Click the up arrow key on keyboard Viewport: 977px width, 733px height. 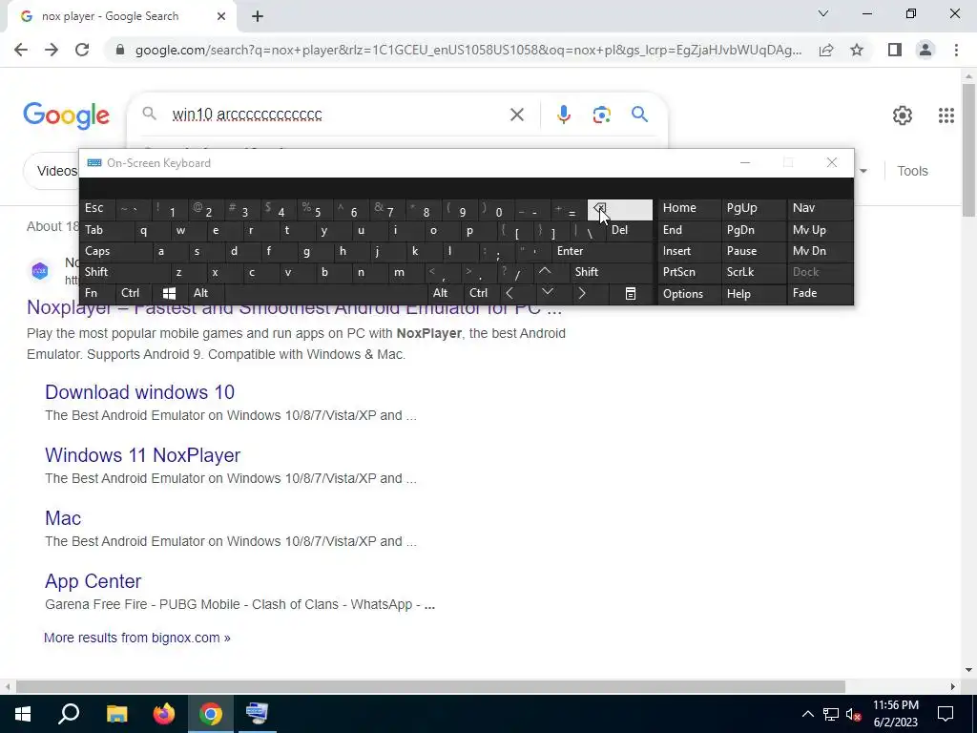tap(545, 272)
